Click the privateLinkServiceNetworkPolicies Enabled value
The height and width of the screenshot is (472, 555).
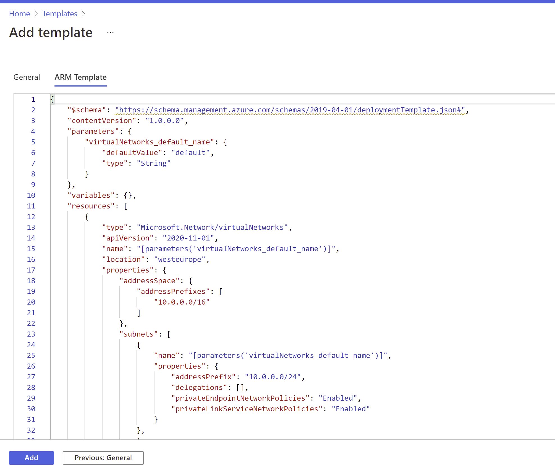351,409
